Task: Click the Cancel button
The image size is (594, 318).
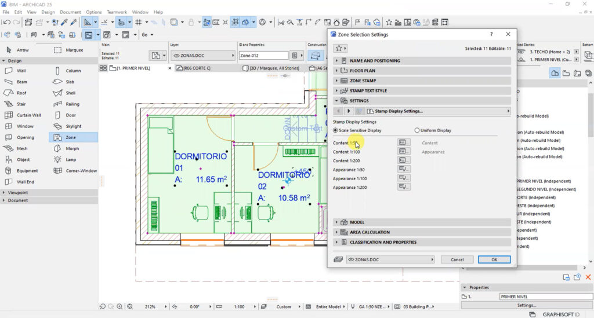Action: (x=457, y=259)
